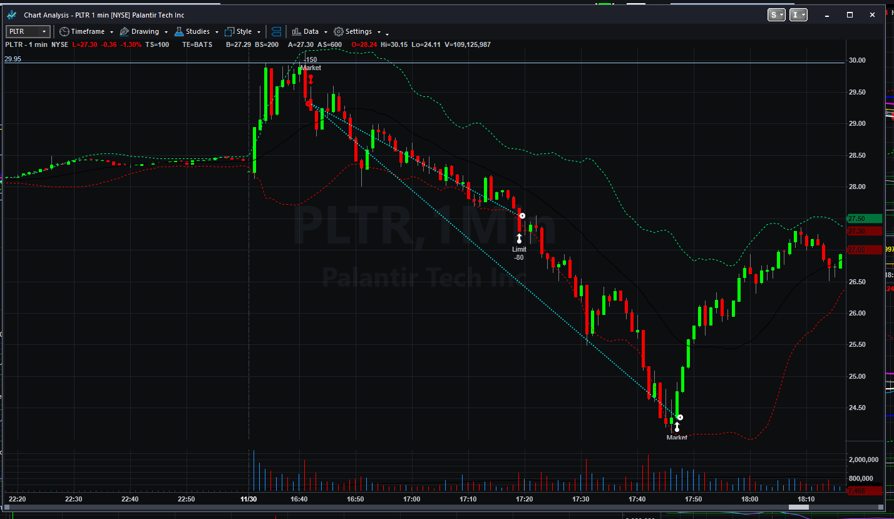Click the Settings gear icon
Viewport: 894px width, 519px height.
[x=339, y=31]
